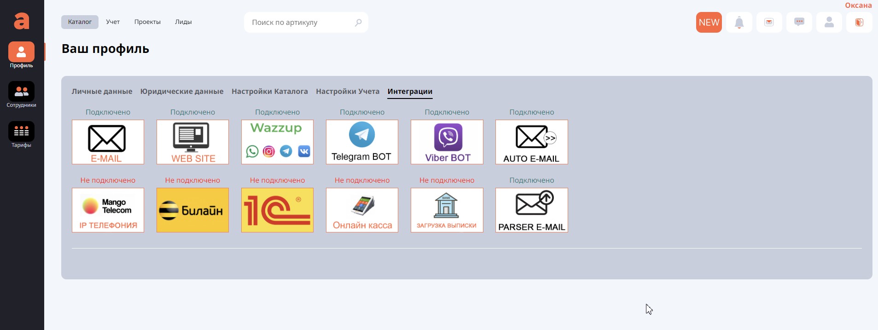This screenshot has width=878, height=330.
Task: Open the Viber BOT integration
Action: (x=447, y=142)
